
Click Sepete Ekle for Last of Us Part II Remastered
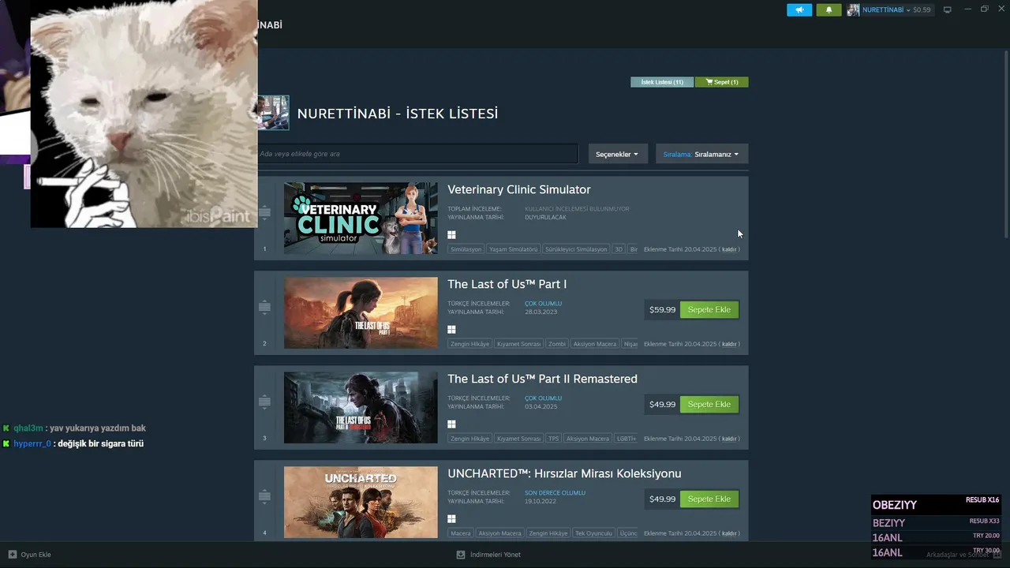709,404
